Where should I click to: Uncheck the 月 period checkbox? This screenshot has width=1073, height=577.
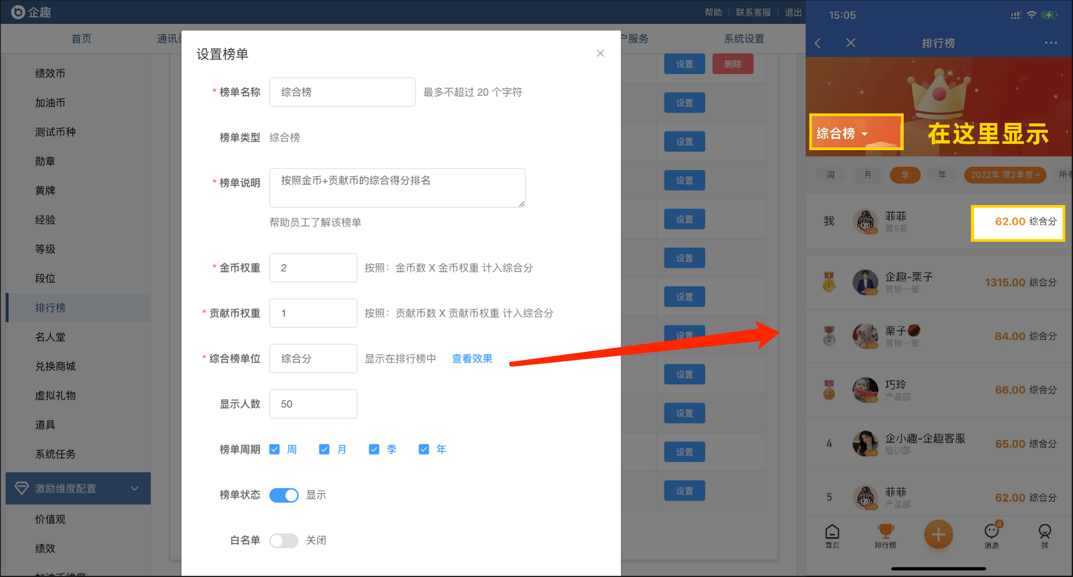tap(324, 449)
